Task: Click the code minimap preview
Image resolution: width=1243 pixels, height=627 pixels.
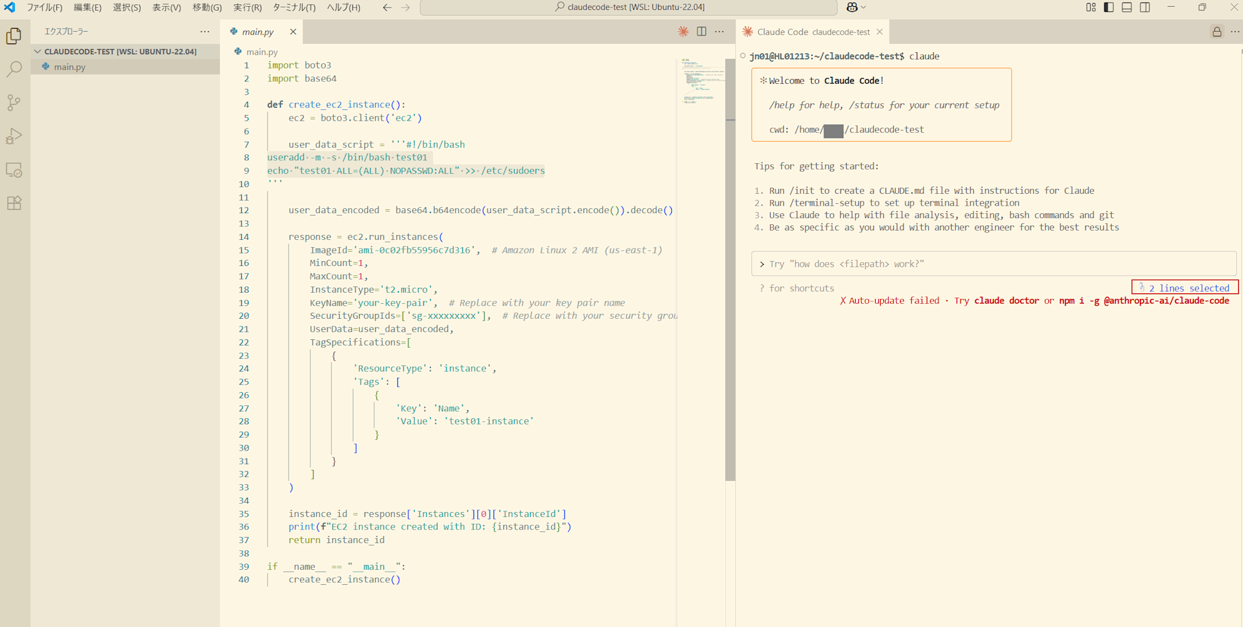Action: click(701, 81)
